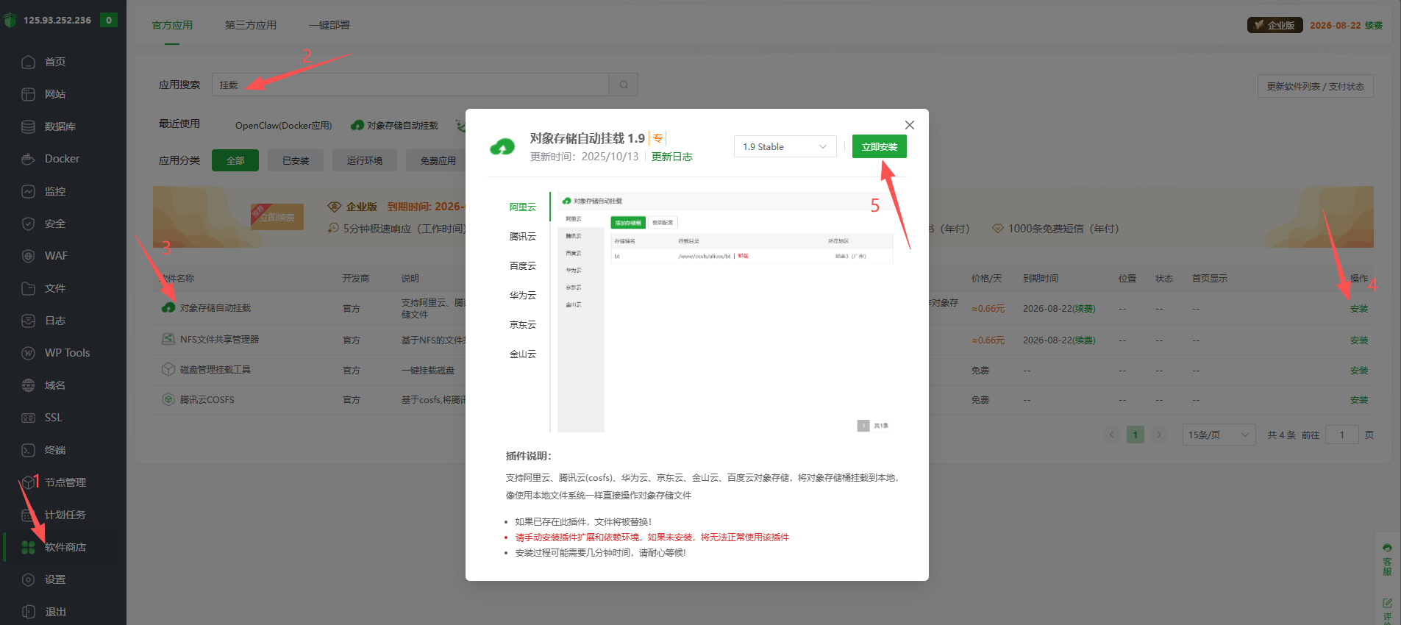Select the 京东云 tab in dialog
Screen dimensions: 1401x625
coord(523,325)
